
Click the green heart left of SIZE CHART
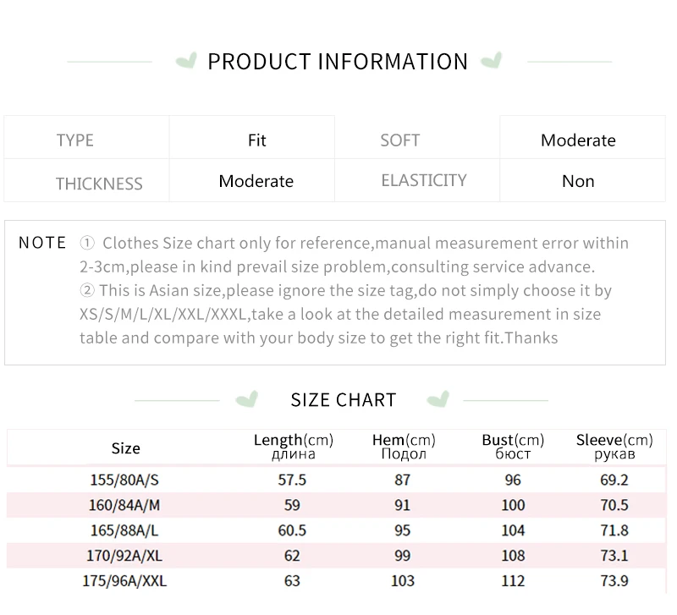[247, 399]
